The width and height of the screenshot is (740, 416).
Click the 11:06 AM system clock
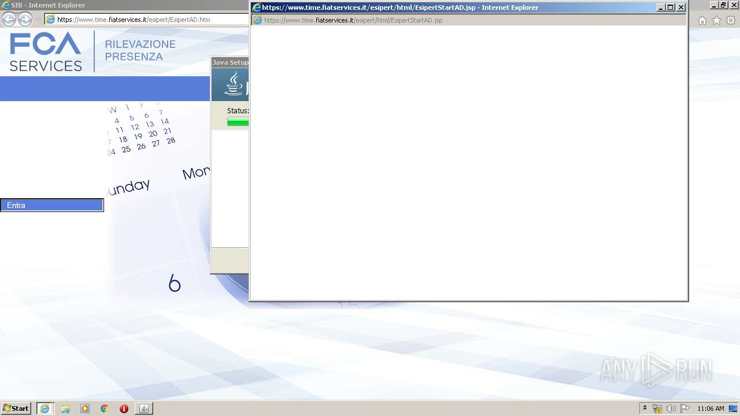(711, 408)
